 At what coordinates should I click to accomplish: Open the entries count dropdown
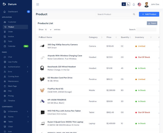point(48,29)
